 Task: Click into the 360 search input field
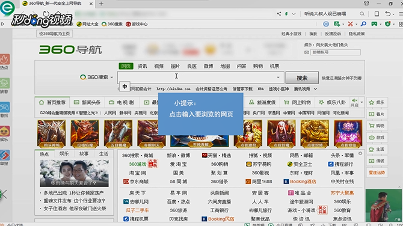pos(200,78)
